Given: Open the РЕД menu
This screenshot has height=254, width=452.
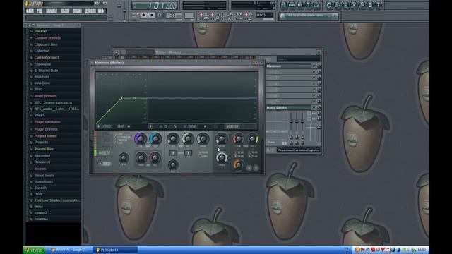Looking at the screenshot, I should pos(40,11).
